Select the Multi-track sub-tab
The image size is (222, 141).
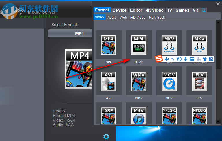point(157,17)
